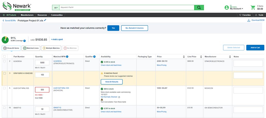The width and height of the screenshot is (266, 118).
Task: Click the Matched MPN help icon
Action: point(67,57)
